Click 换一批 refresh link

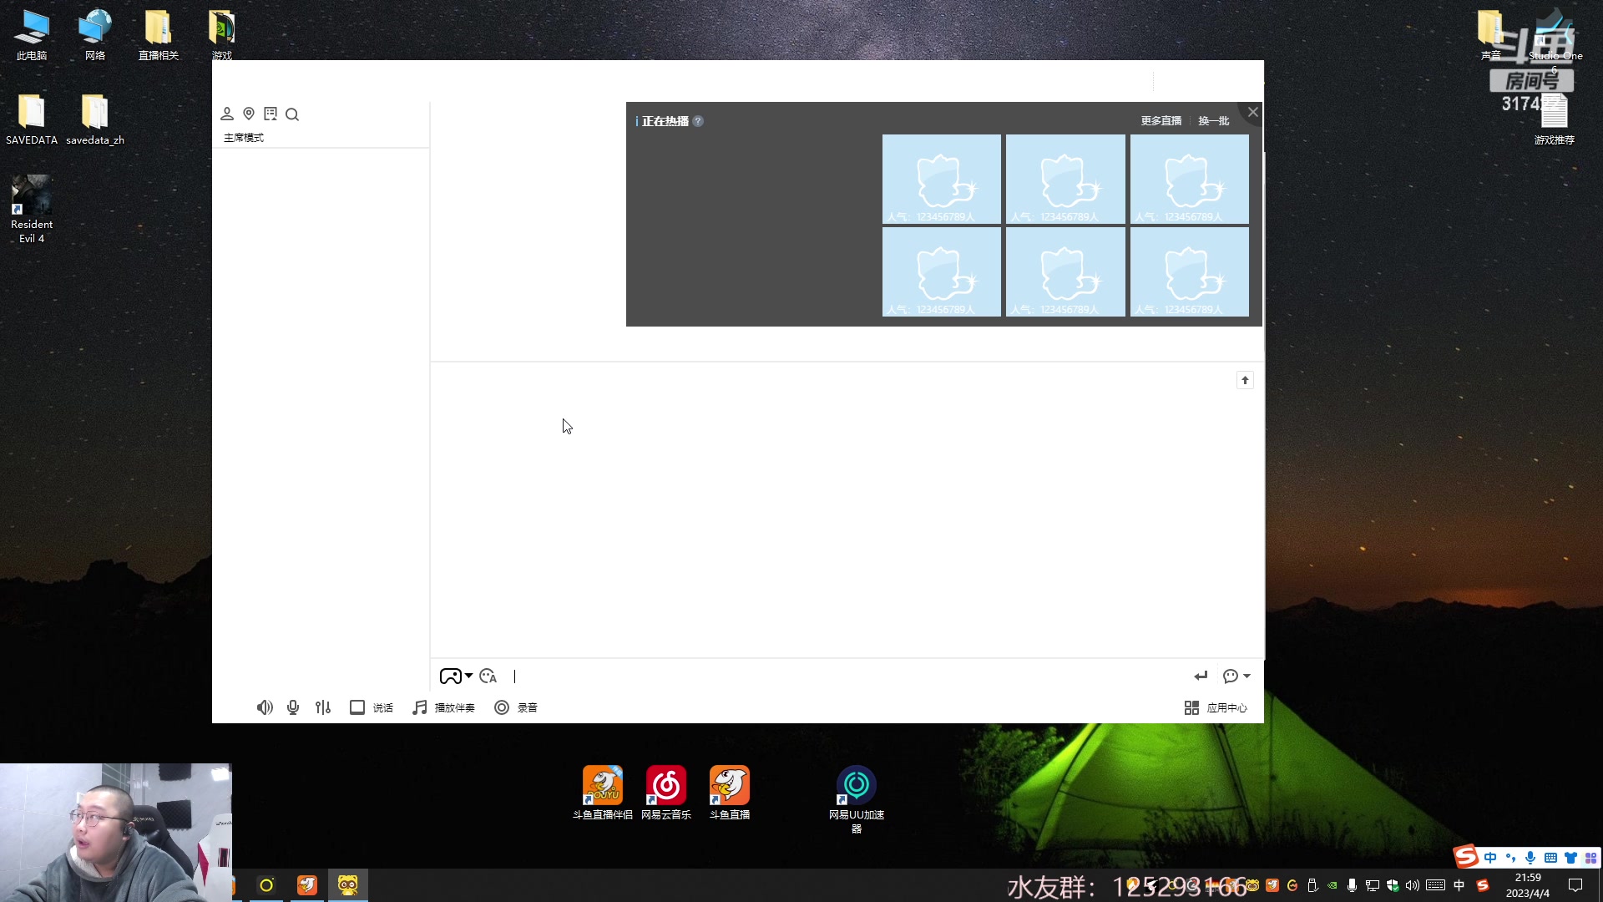tap(1213, 121)
